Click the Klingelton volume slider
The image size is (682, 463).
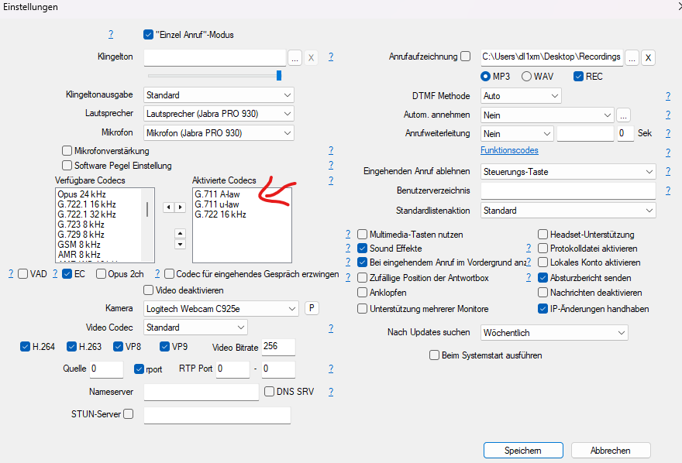pos(213,75)
